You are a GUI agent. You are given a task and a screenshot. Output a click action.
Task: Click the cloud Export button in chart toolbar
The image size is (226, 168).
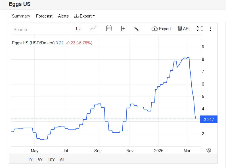[x=161, y=29]
